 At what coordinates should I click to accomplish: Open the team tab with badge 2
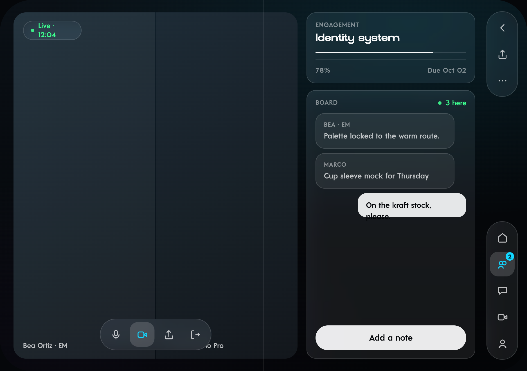[502, 264]
